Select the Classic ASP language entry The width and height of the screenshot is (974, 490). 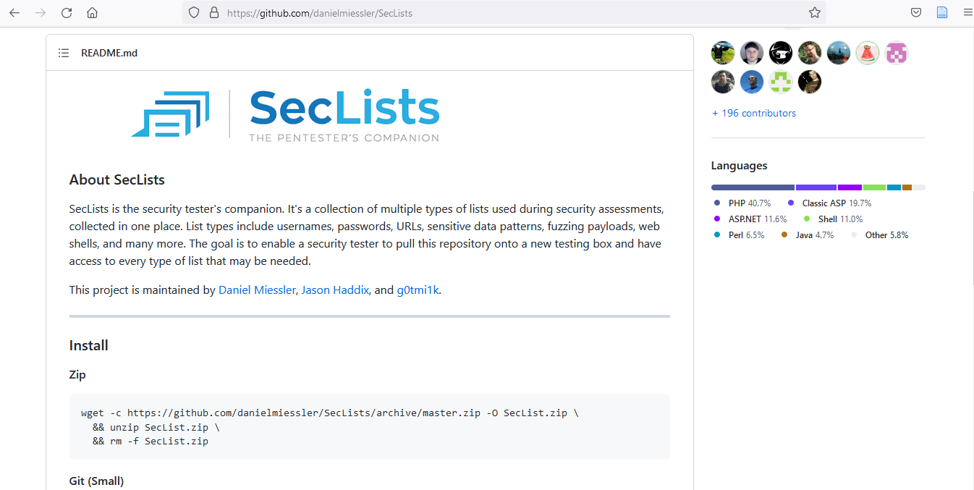pos(836,203)
